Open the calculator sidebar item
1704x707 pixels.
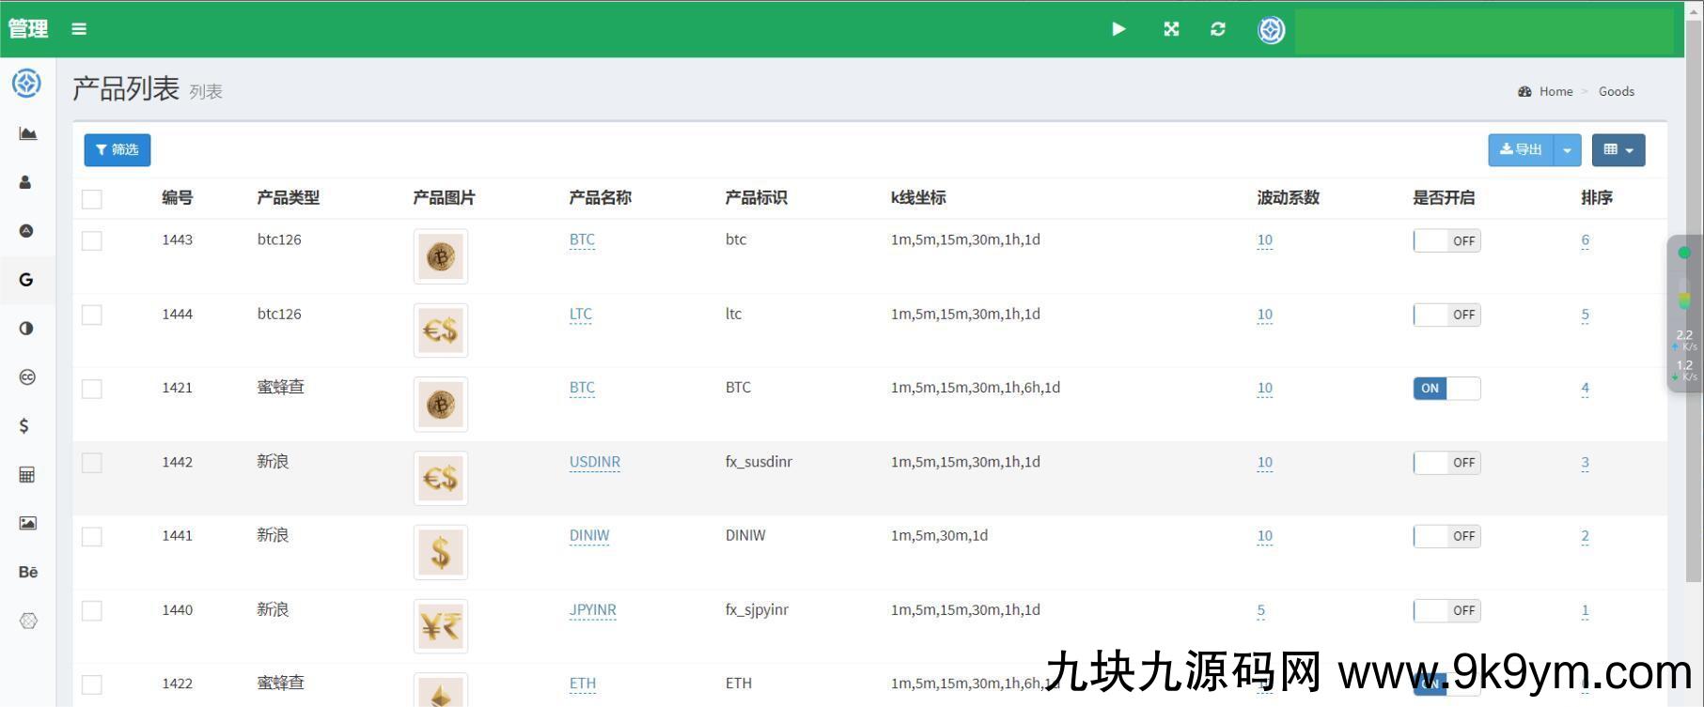pos(27,475)
